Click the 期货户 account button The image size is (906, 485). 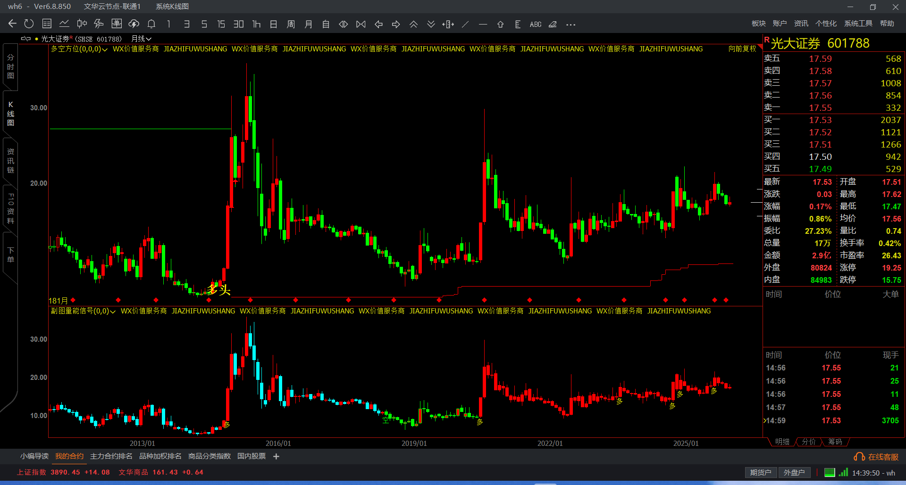pyautogui.click(x=760, y=472)
